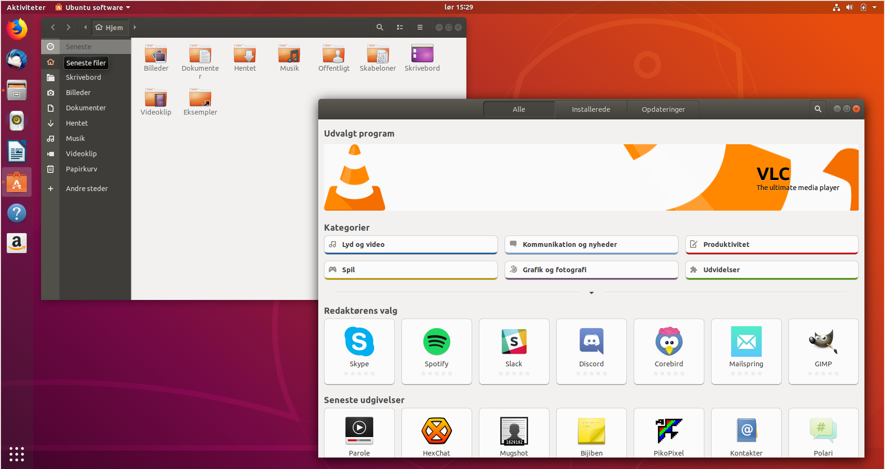The width and height of the screenshot is (885, 469).
Task: Open the Bijiben app tile
Action: pyautogui.click(x=592, y=433)
